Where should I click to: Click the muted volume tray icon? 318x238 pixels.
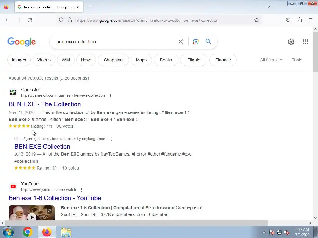287,232
